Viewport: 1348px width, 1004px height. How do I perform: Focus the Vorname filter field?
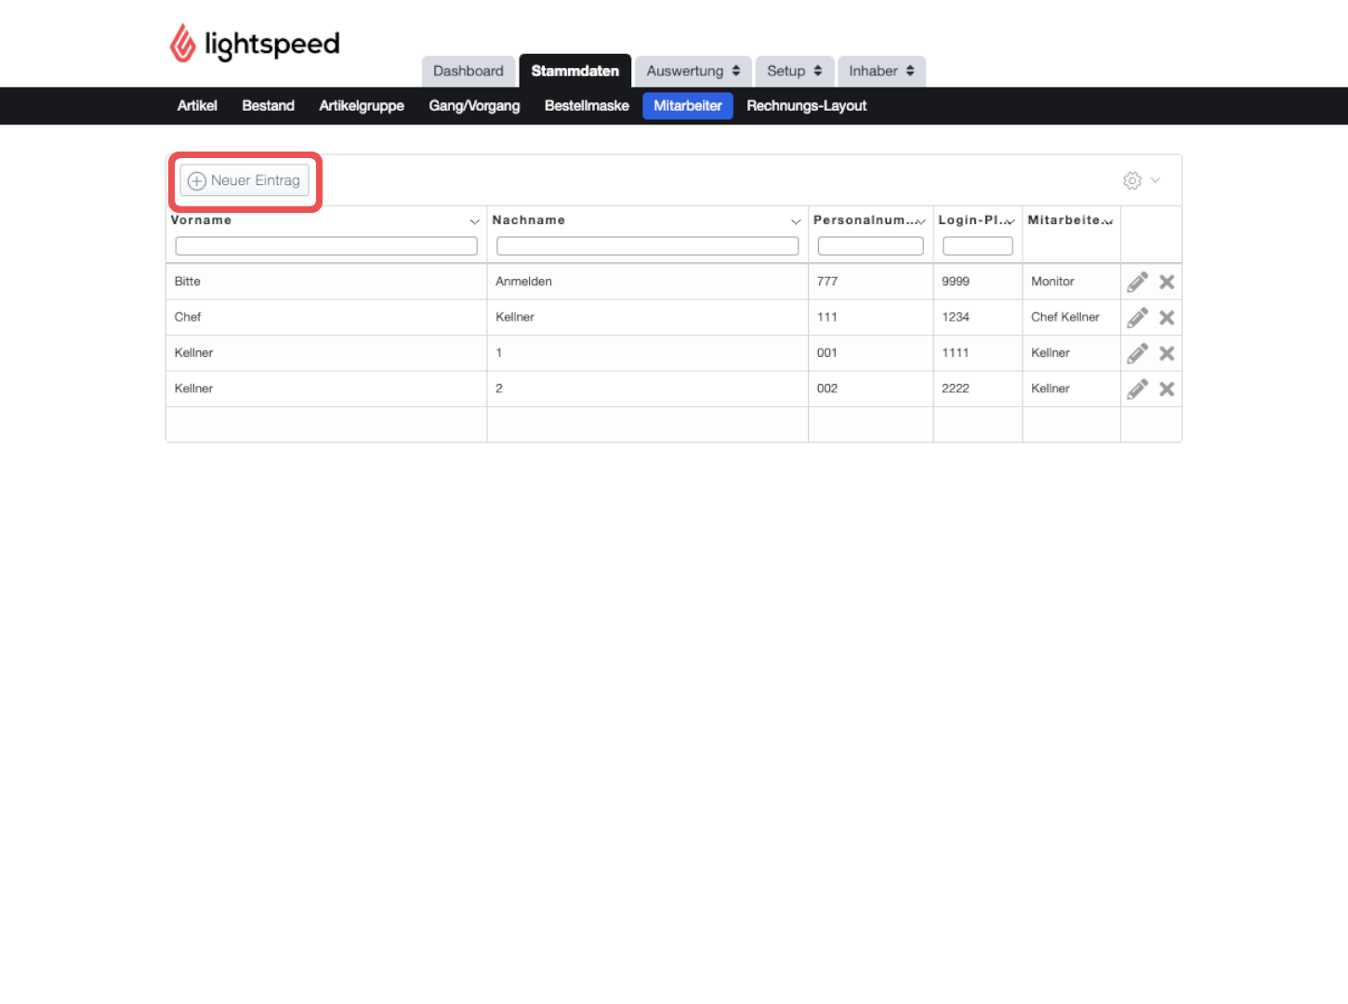point(326,245)
